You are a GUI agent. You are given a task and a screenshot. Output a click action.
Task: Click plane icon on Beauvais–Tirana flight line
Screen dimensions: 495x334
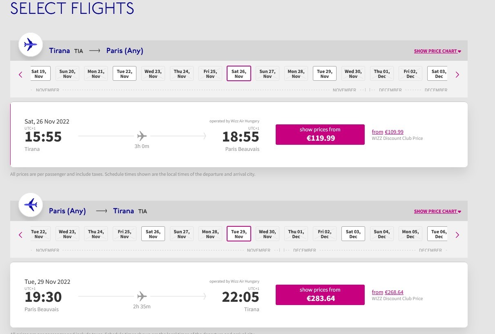142,296
